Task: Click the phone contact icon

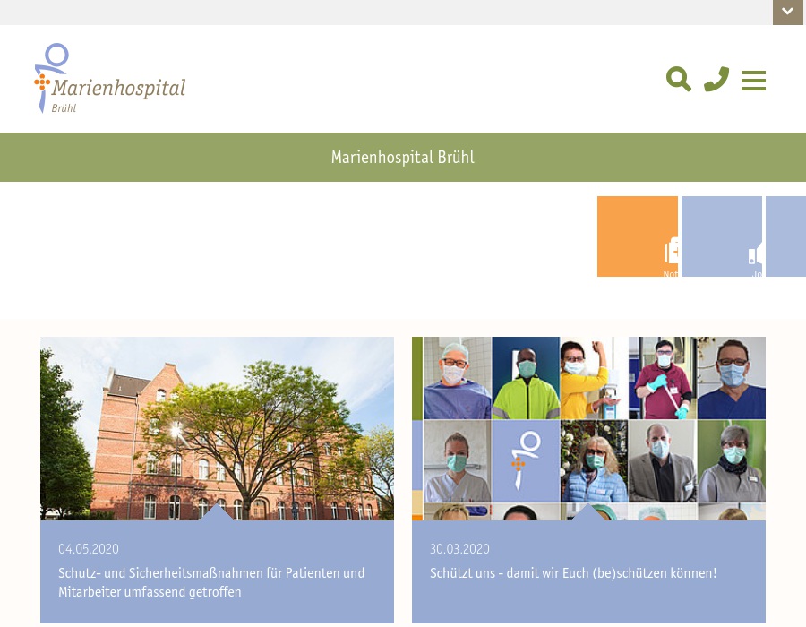Action: (x=716, y=80)
